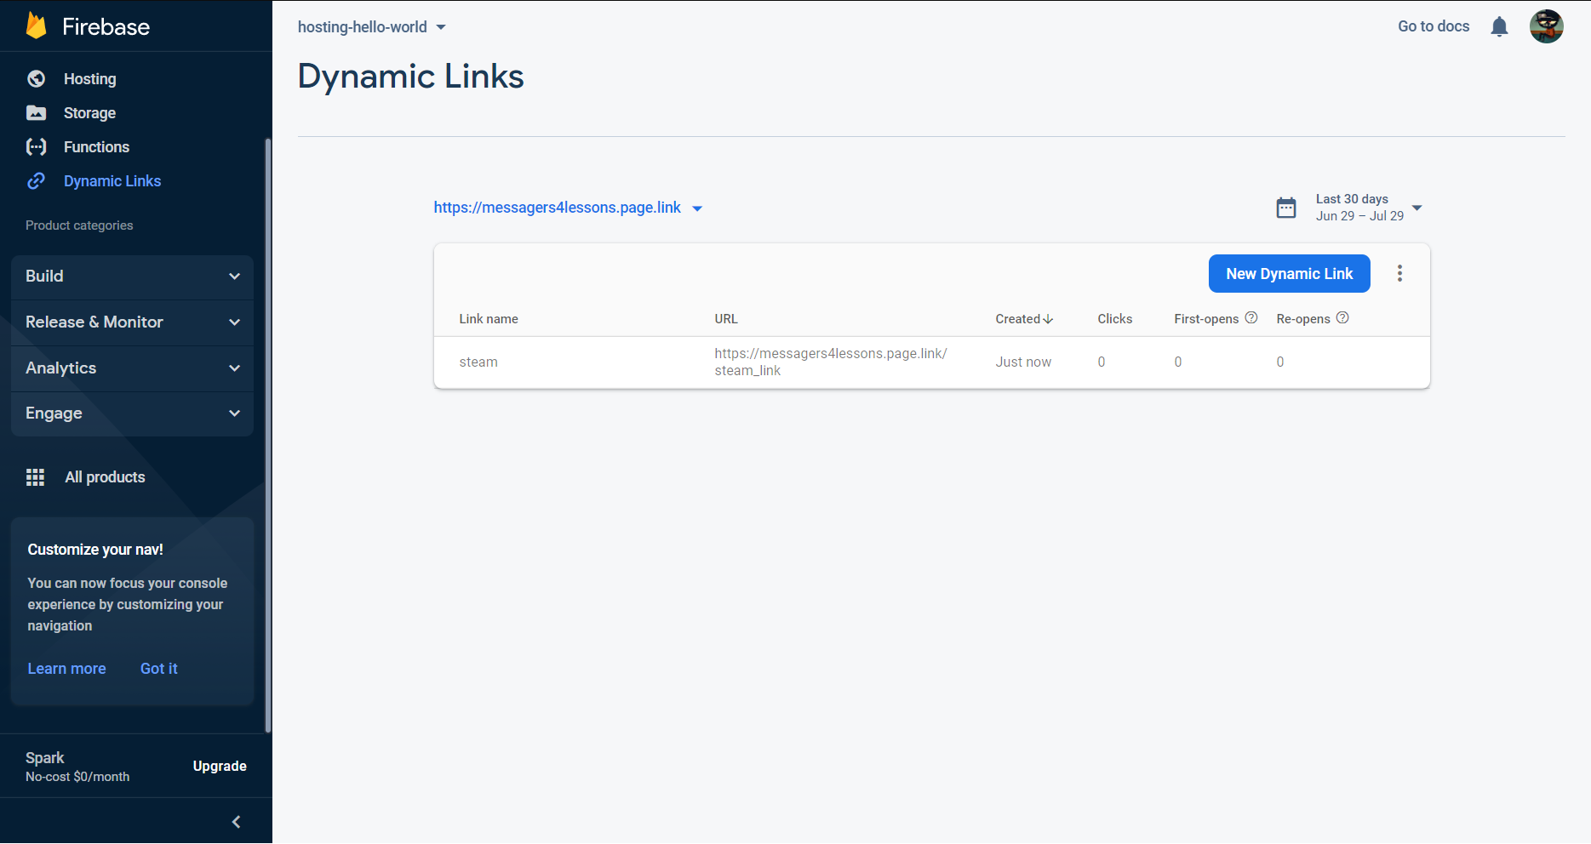This screenshot has height=844, width=1591.
Task: Sort by Created arrow icon
Action: tap(1049, 319)
